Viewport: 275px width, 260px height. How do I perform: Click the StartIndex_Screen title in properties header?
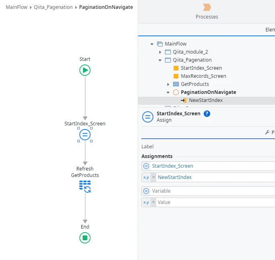tap(178, 114)
